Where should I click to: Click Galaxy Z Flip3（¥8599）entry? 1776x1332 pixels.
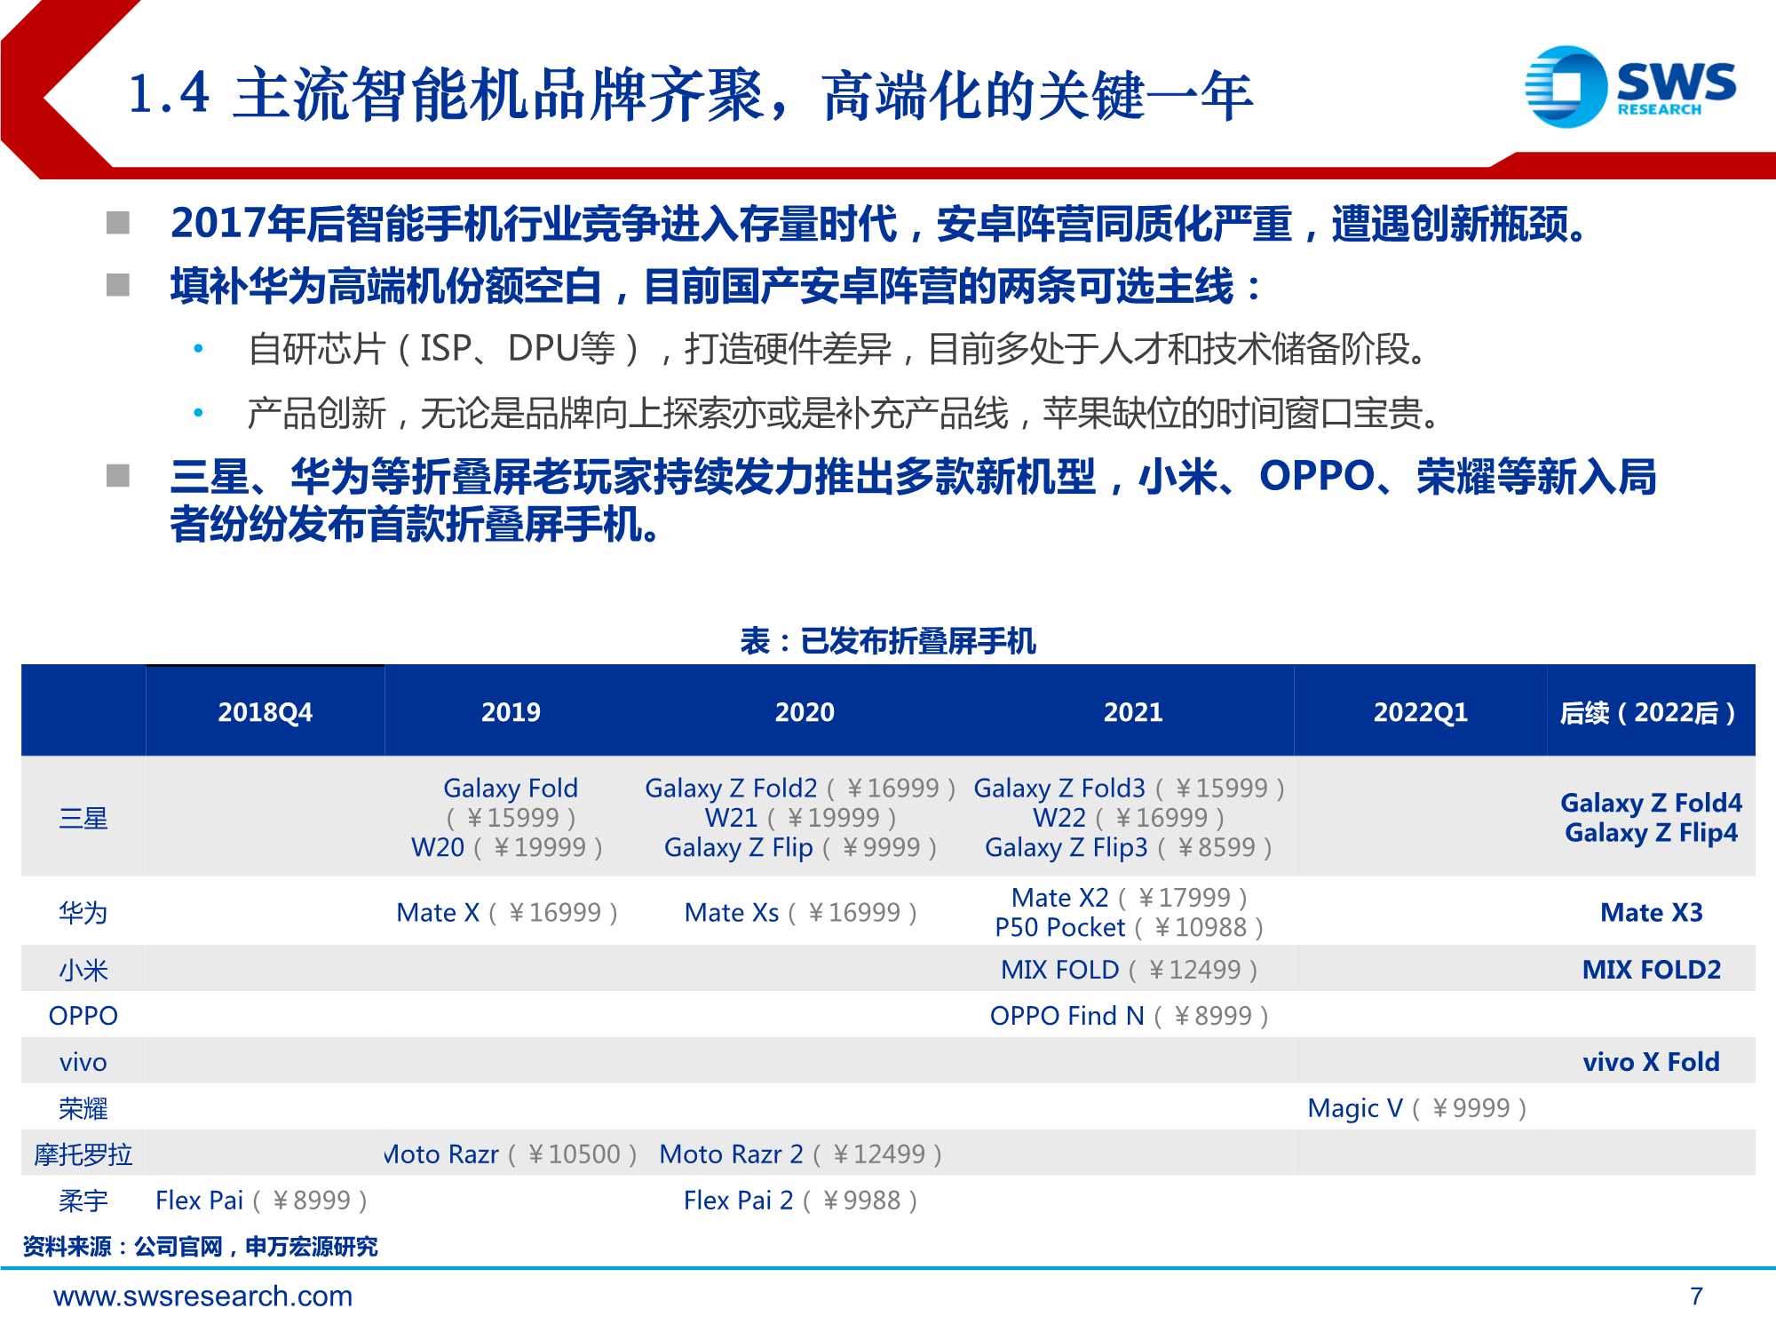point(1129,847)
